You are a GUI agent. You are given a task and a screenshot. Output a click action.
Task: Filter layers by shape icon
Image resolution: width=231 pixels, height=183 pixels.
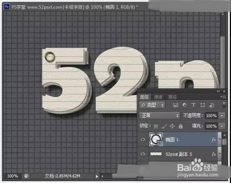202,105
